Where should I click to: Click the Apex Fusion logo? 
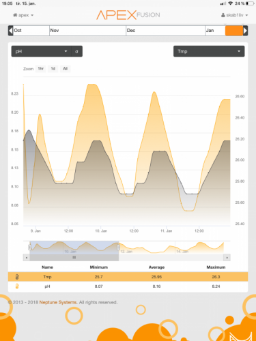point(128,15)
